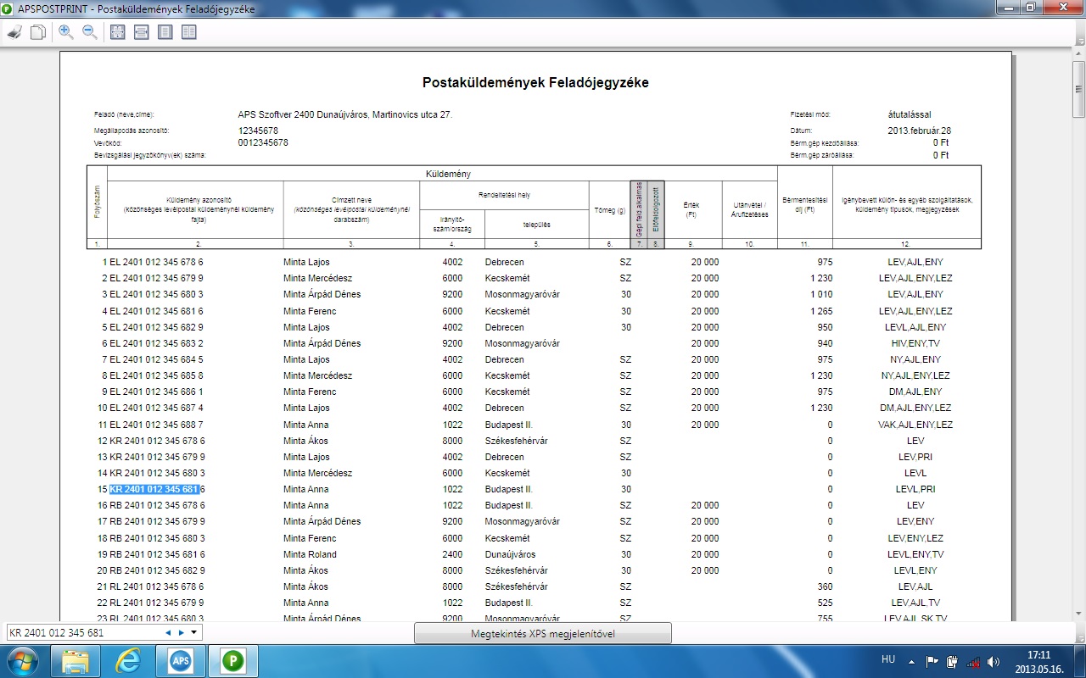Click the HU language indicator
The width and height of the screenshot is (1086, 678).
[888, 659]
